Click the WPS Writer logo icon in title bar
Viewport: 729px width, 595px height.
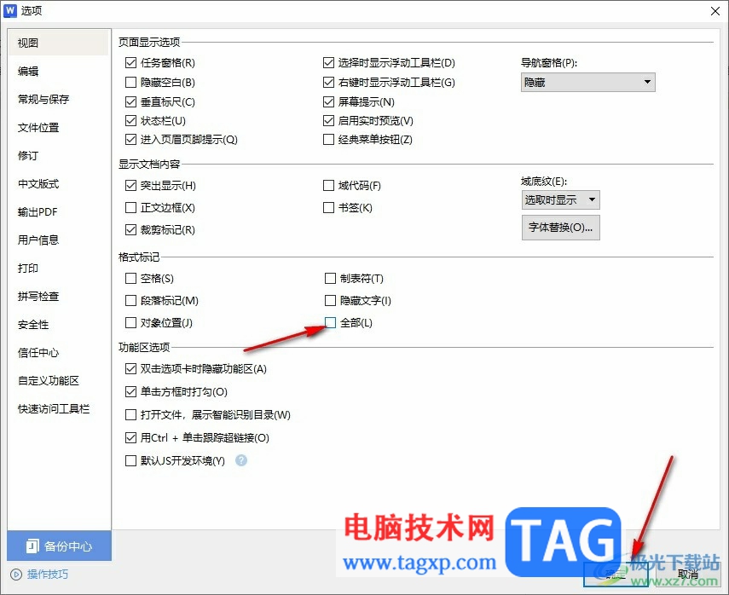(9, 11)
